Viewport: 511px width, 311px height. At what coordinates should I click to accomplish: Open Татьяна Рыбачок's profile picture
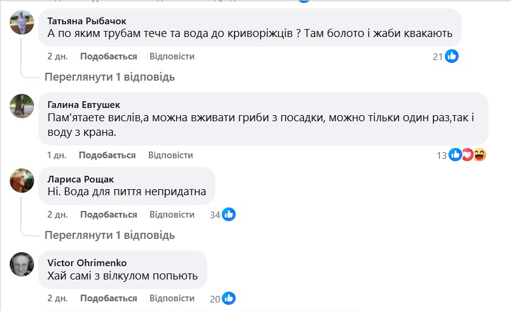pyautogui.click(x=22, y=22)
